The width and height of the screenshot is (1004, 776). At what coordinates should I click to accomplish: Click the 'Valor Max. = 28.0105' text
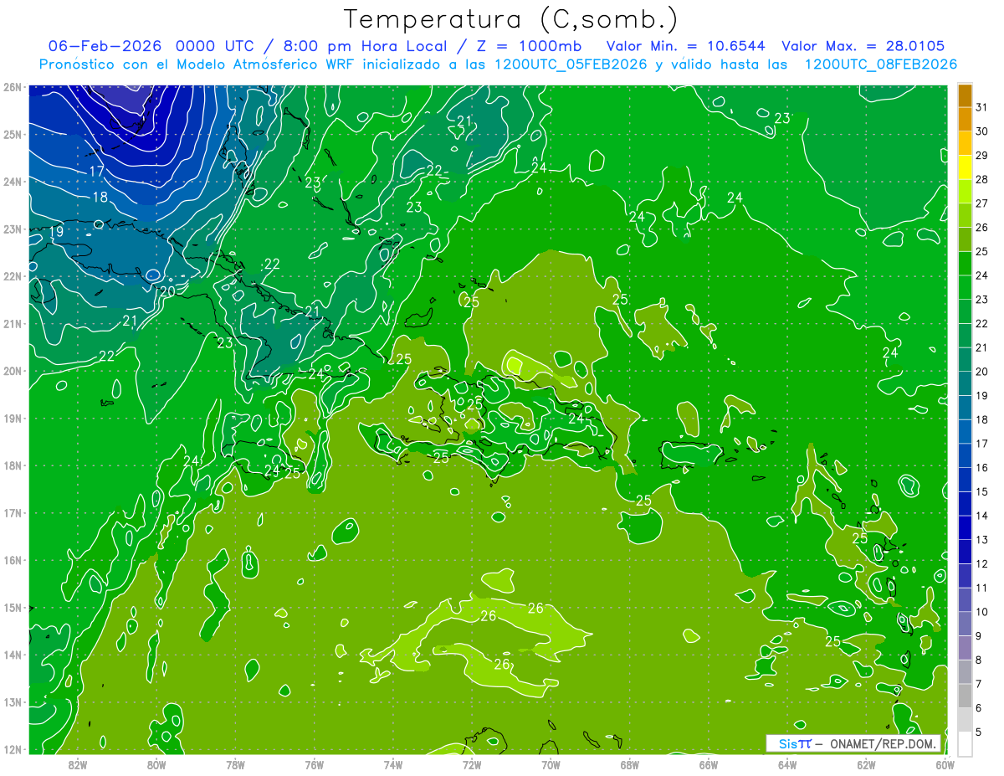pos(863,45)
